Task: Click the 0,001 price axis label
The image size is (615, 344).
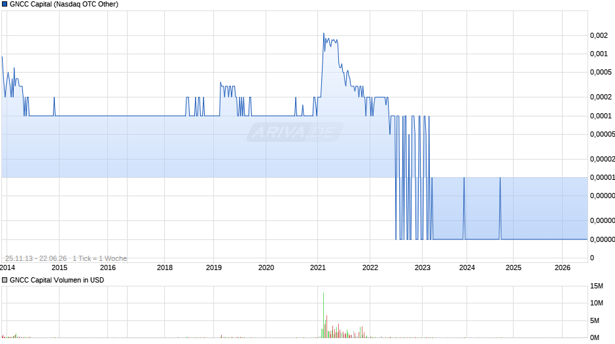Action: coord(599,54)
